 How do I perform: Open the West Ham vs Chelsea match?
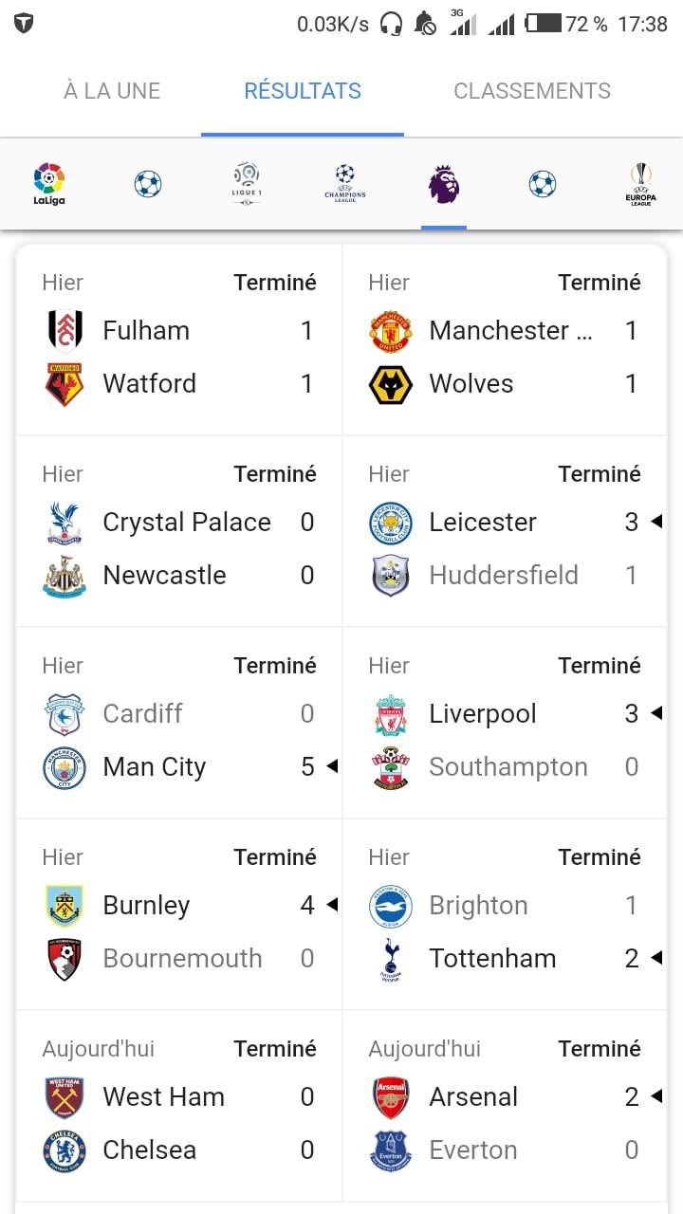(x=179, y=1106)
